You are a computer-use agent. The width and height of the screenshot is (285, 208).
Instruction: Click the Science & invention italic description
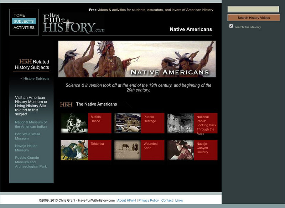[138, 88]
